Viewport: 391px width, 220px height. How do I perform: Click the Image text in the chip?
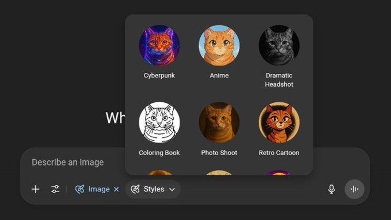point(99,189)
